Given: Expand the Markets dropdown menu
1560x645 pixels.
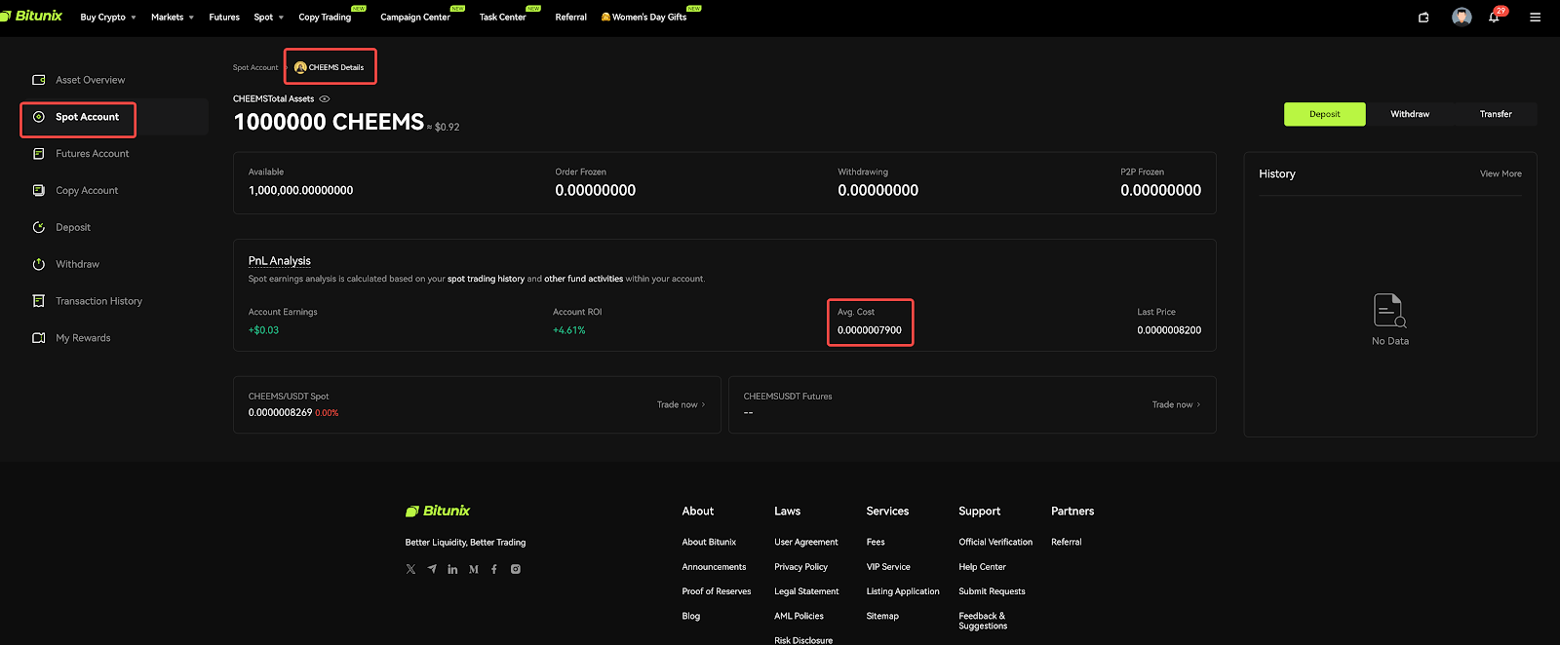Looking at the screenshot, I should [x=172, y=18].
